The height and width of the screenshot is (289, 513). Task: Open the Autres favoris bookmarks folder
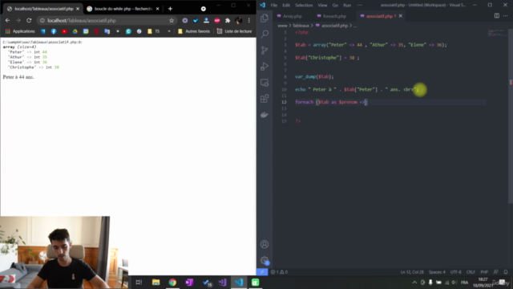point(194,31)
